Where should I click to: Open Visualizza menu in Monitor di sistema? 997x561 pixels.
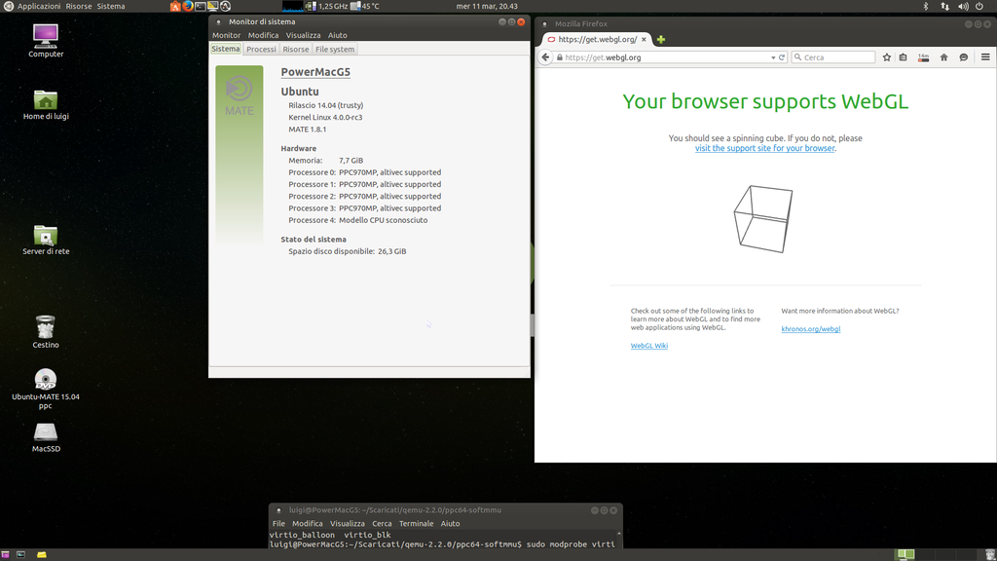pos(304,35)
